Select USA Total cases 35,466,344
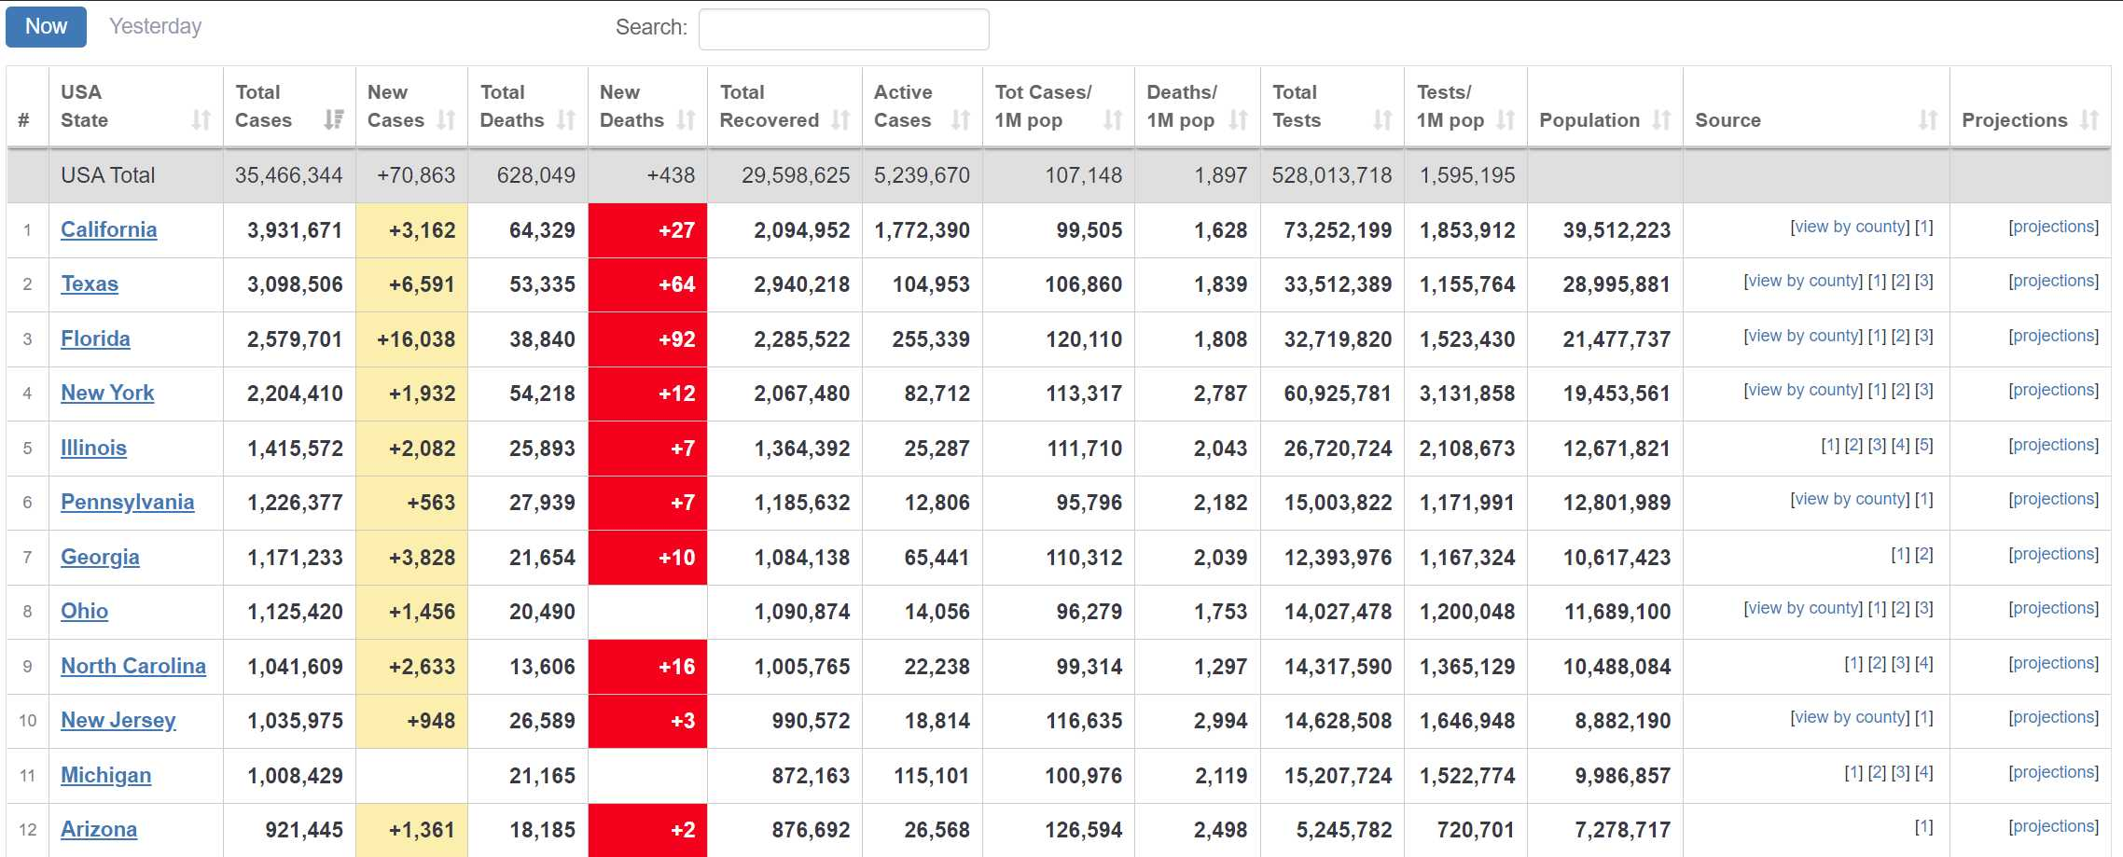The image size is (2123, 857). 288,175
